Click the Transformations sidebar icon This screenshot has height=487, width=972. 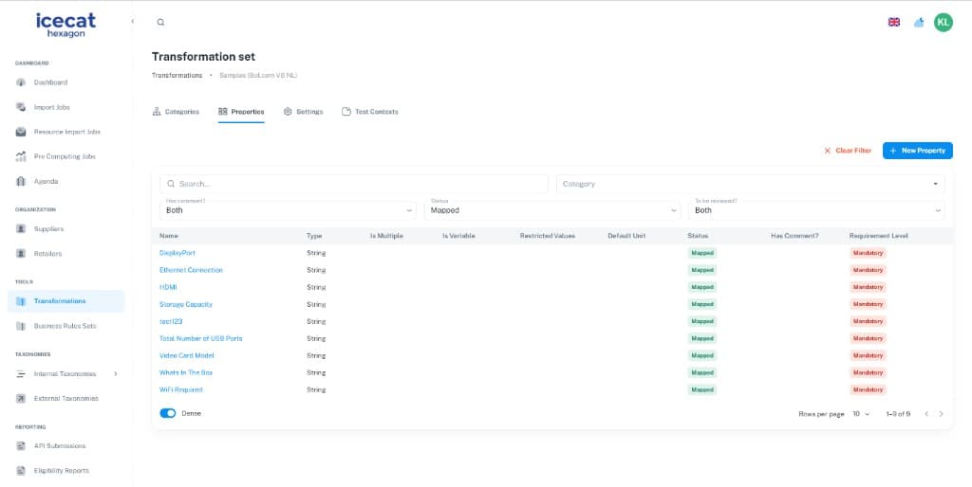tap(21, 301)
